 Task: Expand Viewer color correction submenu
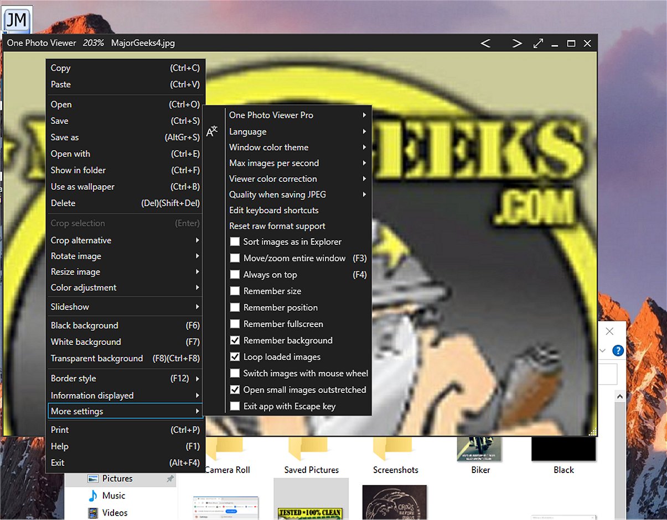tap(298, 179)
